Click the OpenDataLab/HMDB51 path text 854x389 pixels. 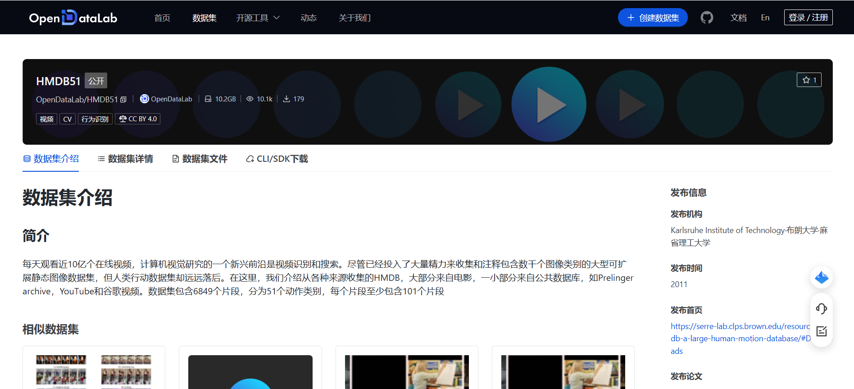tap(77, 99)
